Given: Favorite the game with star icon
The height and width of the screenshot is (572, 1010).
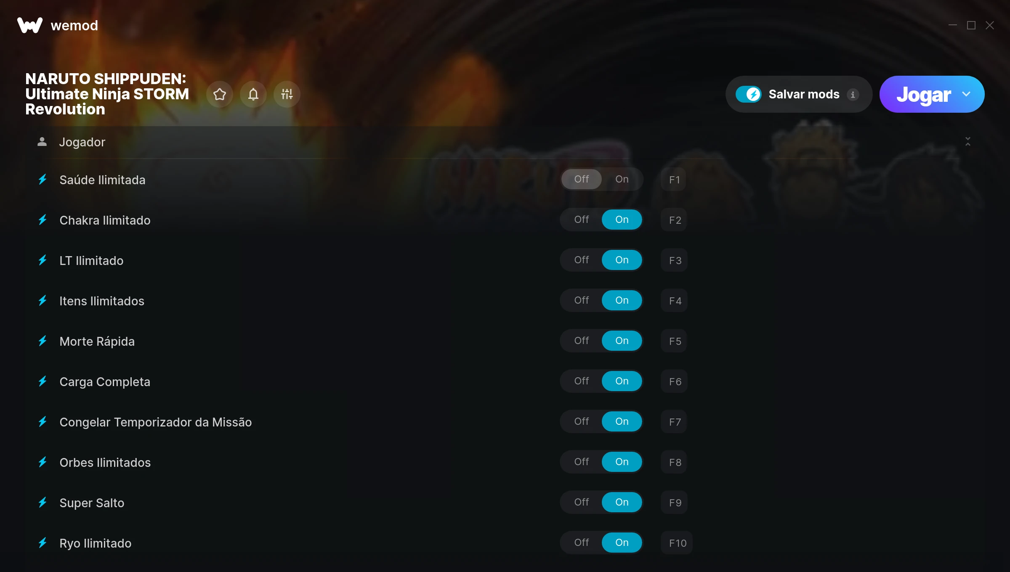Looking at the screenshot, I should (220, 94).
